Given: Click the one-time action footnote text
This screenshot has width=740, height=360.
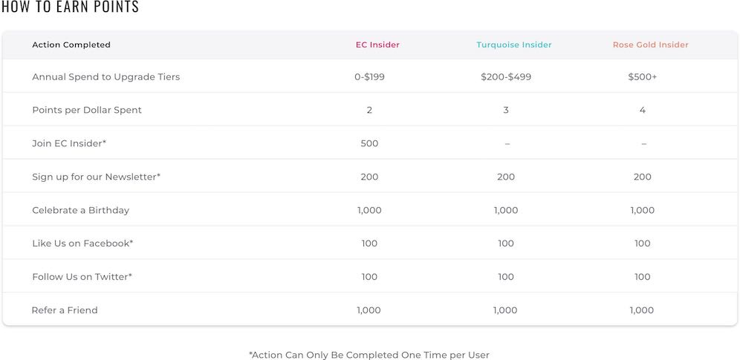Looking at the screenshot, I should [x=369, y=355].
